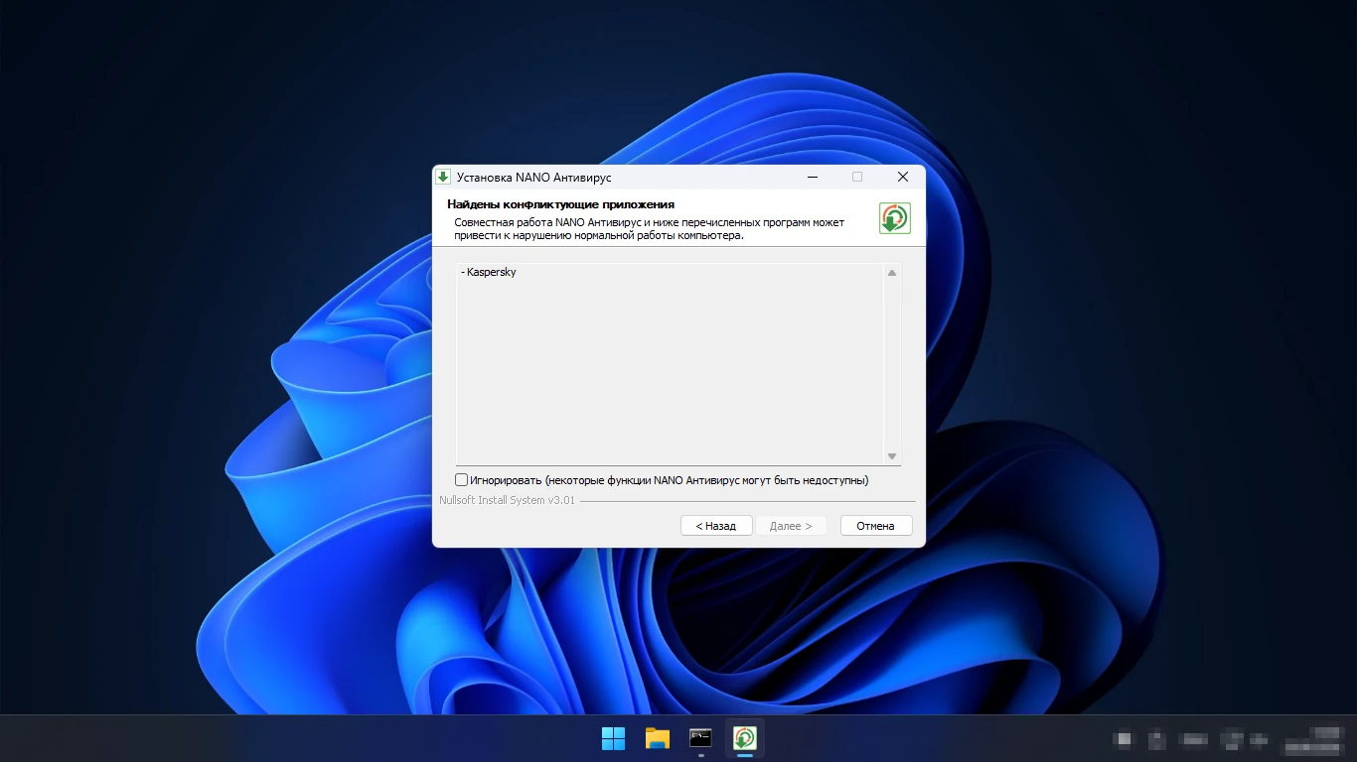Viewport: 1357px width, 762px height.
Task: Open the Windows Start menu
Action: pos(613,738)
